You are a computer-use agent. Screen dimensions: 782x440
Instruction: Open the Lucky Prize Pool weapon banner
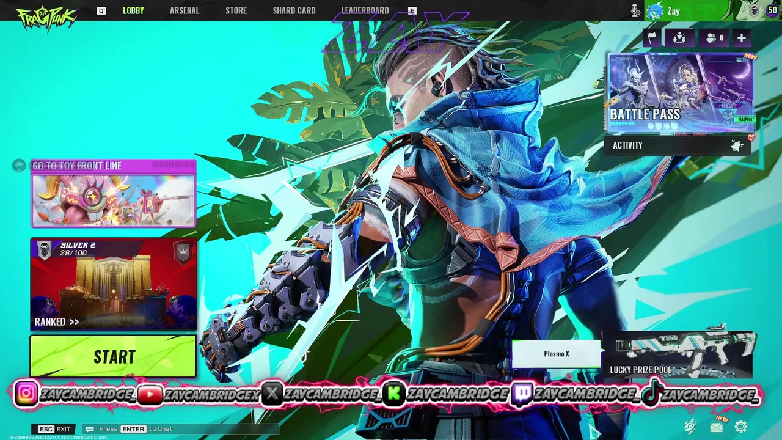678,356
